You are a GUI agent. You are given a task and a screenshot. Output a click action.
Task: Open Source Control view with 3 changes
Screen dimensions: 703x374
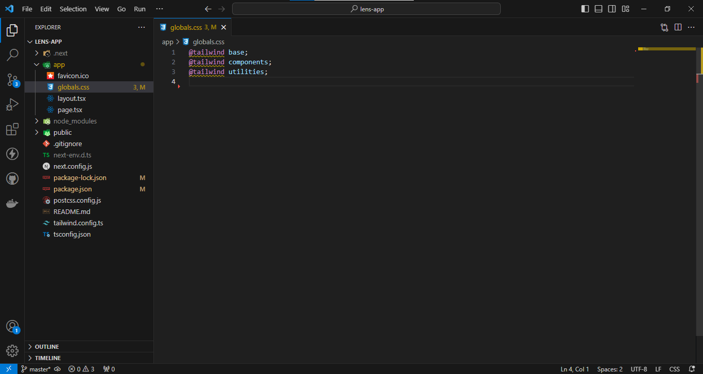pos(12,80)
